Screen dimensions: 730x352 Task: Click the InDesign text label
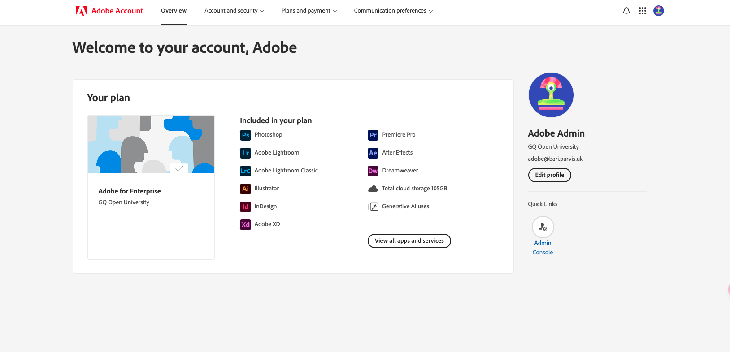tap(265, 206)
